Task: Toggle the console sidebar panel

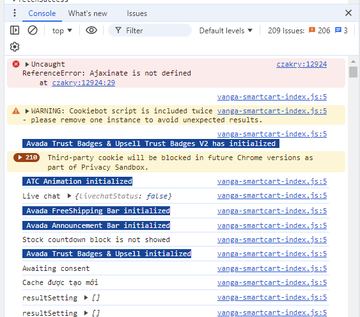Action: click(15, 30)
